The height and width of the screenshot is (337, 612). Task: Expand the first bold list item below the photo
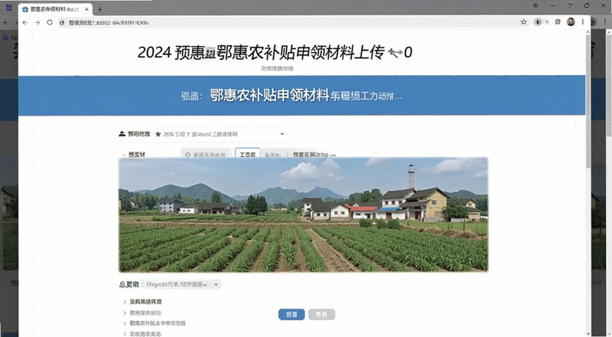point(142,302)
